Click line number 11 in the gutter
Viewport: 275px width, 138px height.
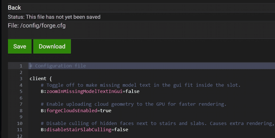tap(19, 129)
